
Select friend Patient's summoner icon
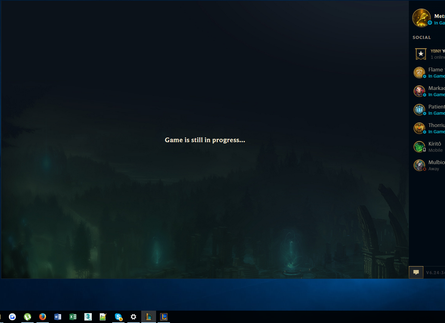pyautogui.click(x=419, y=110)
